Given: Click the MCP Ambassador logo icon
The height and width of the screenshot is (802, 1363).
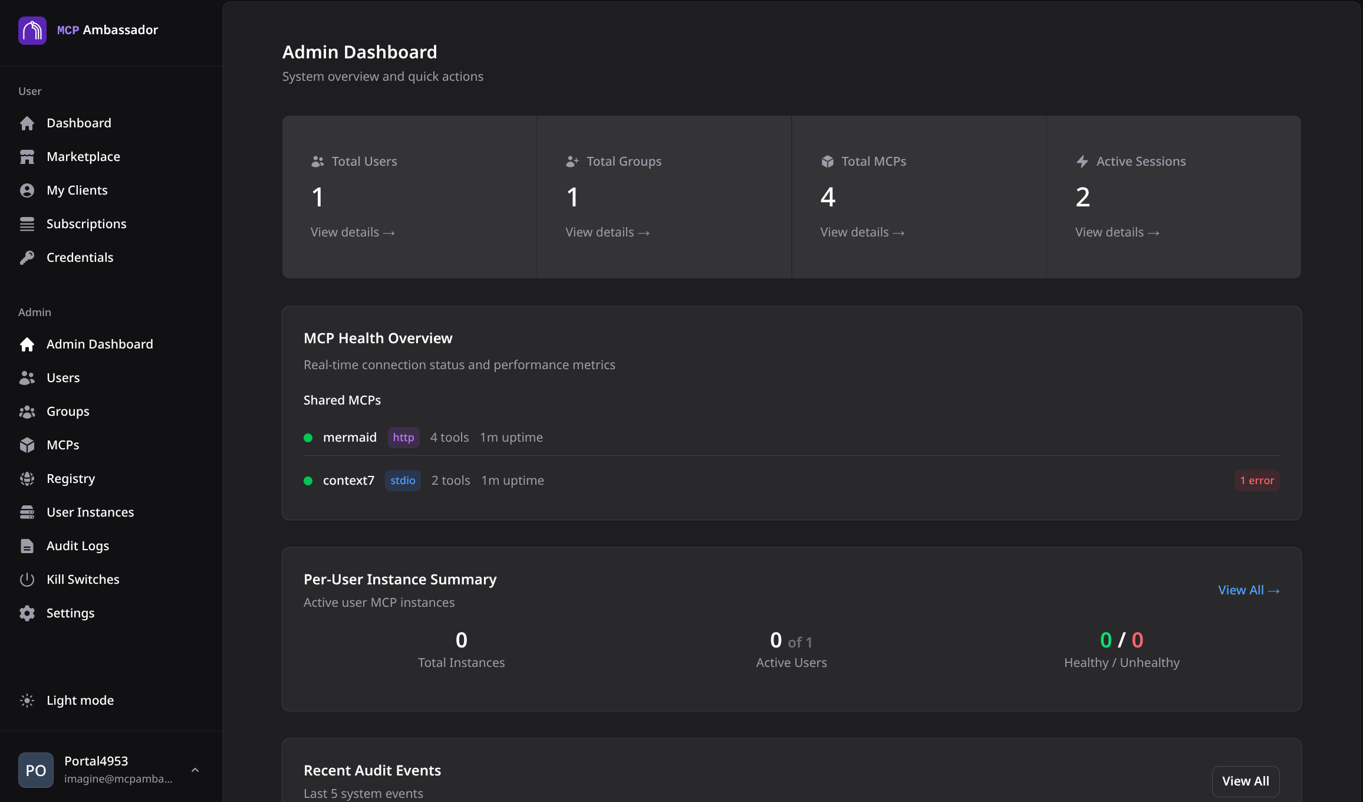Looking at the screenshot, I should pyautogui.click(x=32, y=30).
